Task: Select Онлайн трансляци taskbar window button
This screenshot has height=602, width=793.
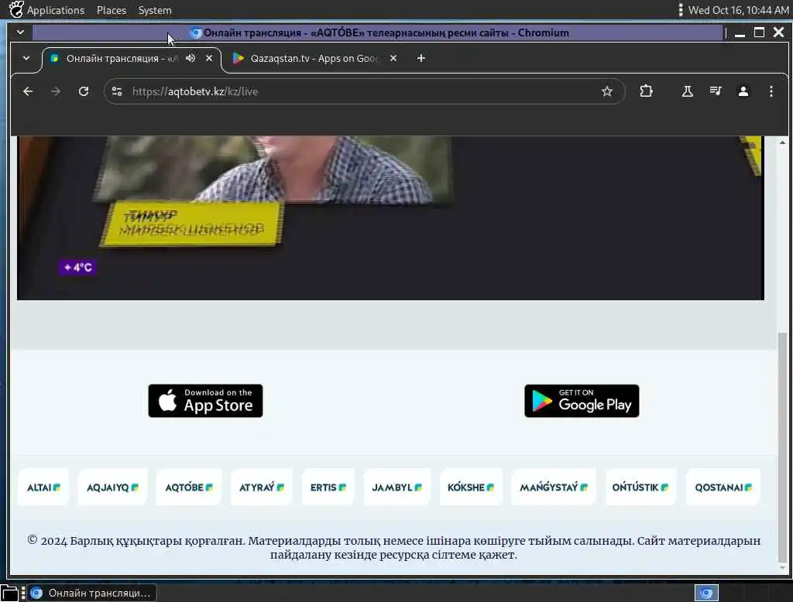Action: point(92,593)
